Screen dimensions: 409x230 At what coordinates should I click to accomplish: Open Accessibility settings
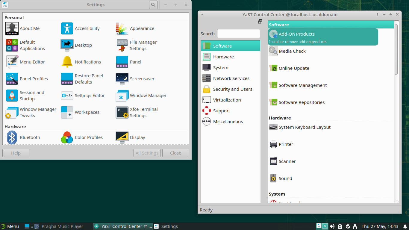[x=67, y=28]
